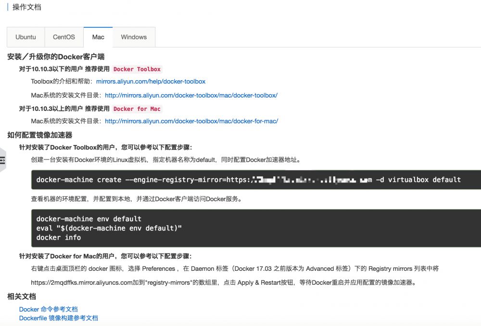Open the docker-for-mac installation directory link

pyautogui.click(x=191, y=121)
